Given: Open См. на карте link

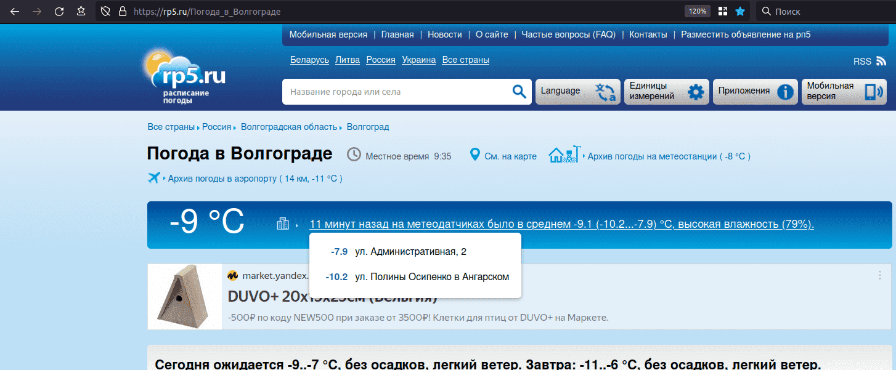Looking at the screenshot, I should (x=510, y=156).
